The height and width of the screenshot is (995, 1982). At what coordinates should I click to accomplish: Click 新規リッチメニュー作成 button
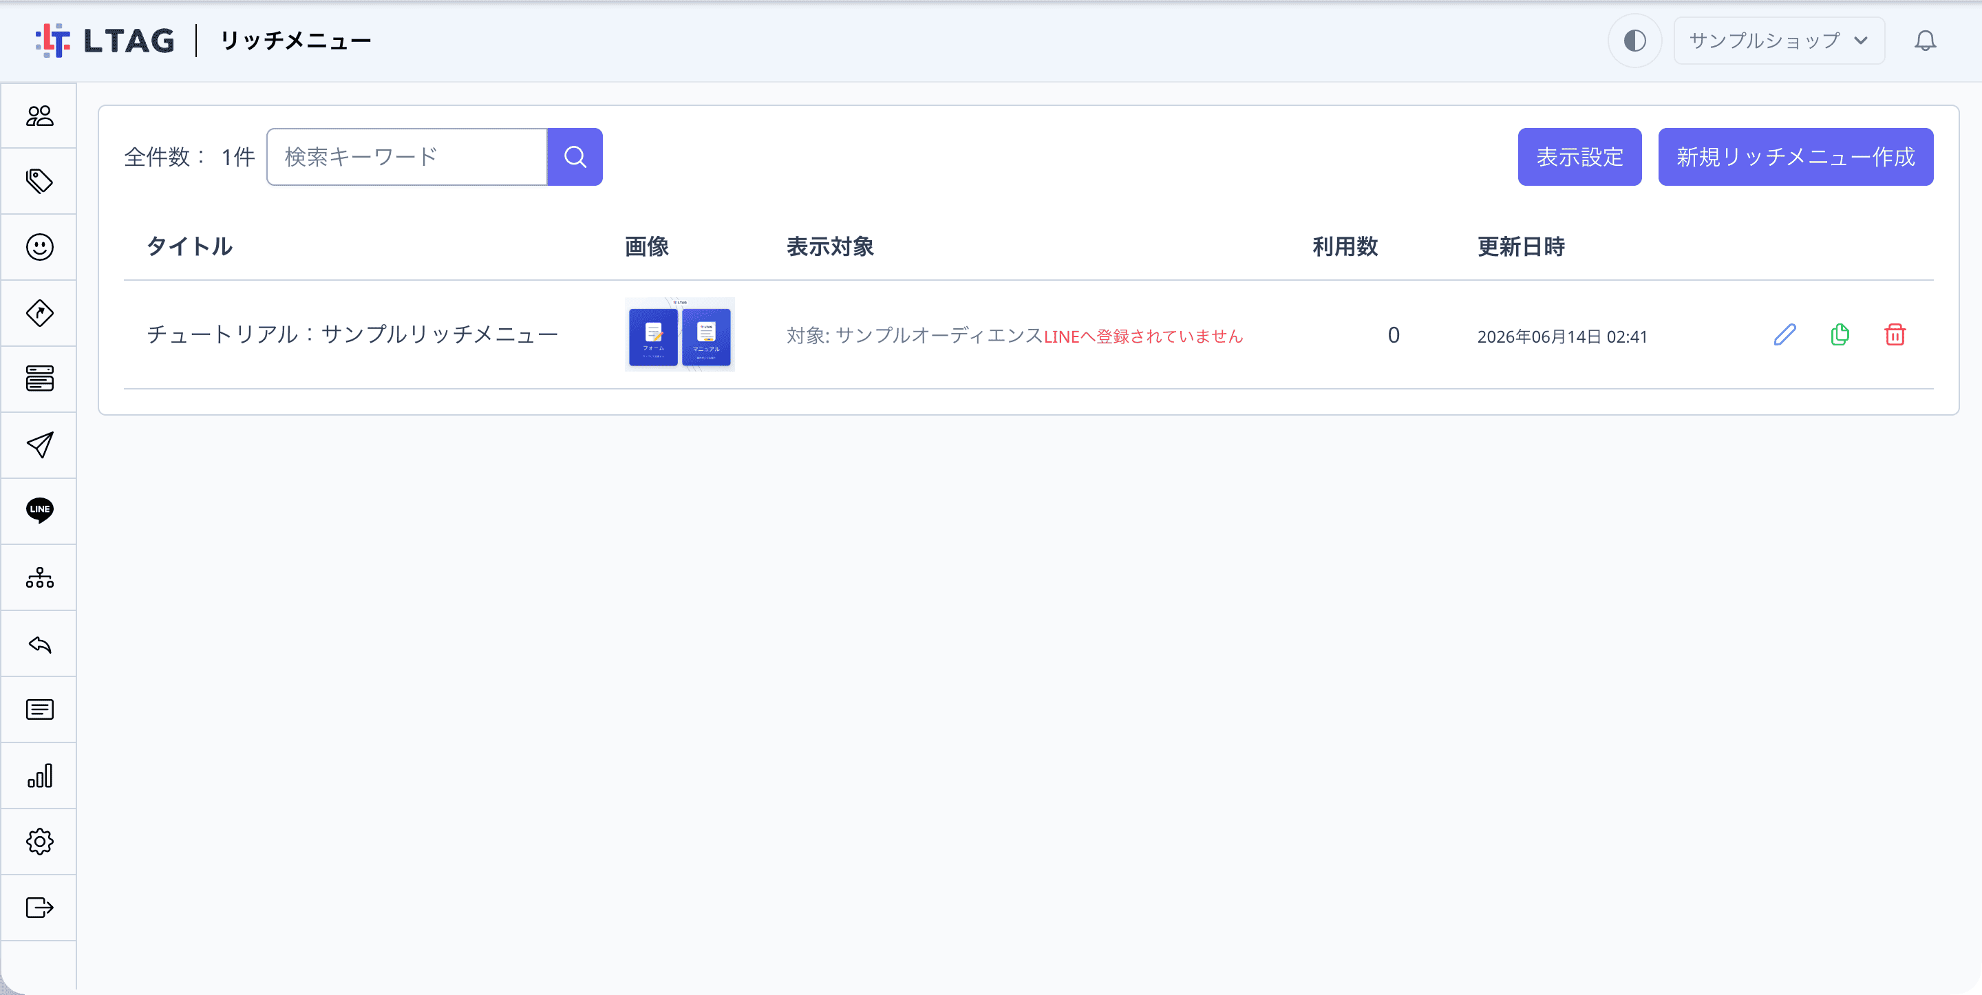tap(1795, 157)
